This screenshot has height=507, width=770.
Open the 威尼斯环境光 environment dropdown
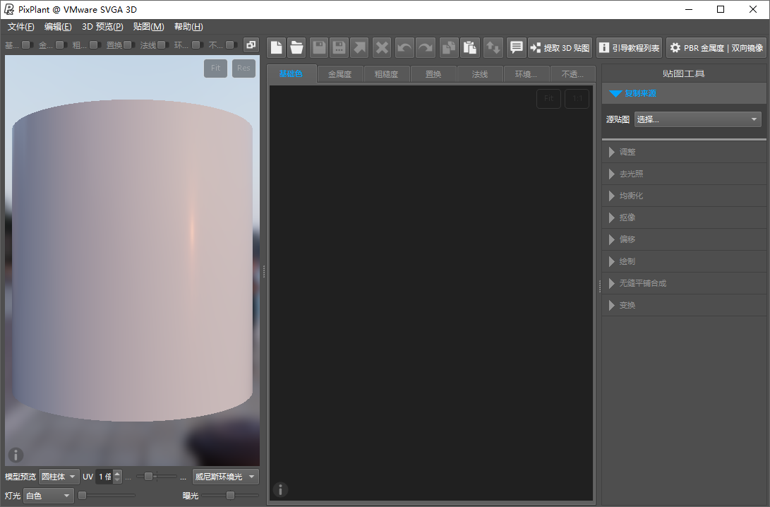click(225, 477)
